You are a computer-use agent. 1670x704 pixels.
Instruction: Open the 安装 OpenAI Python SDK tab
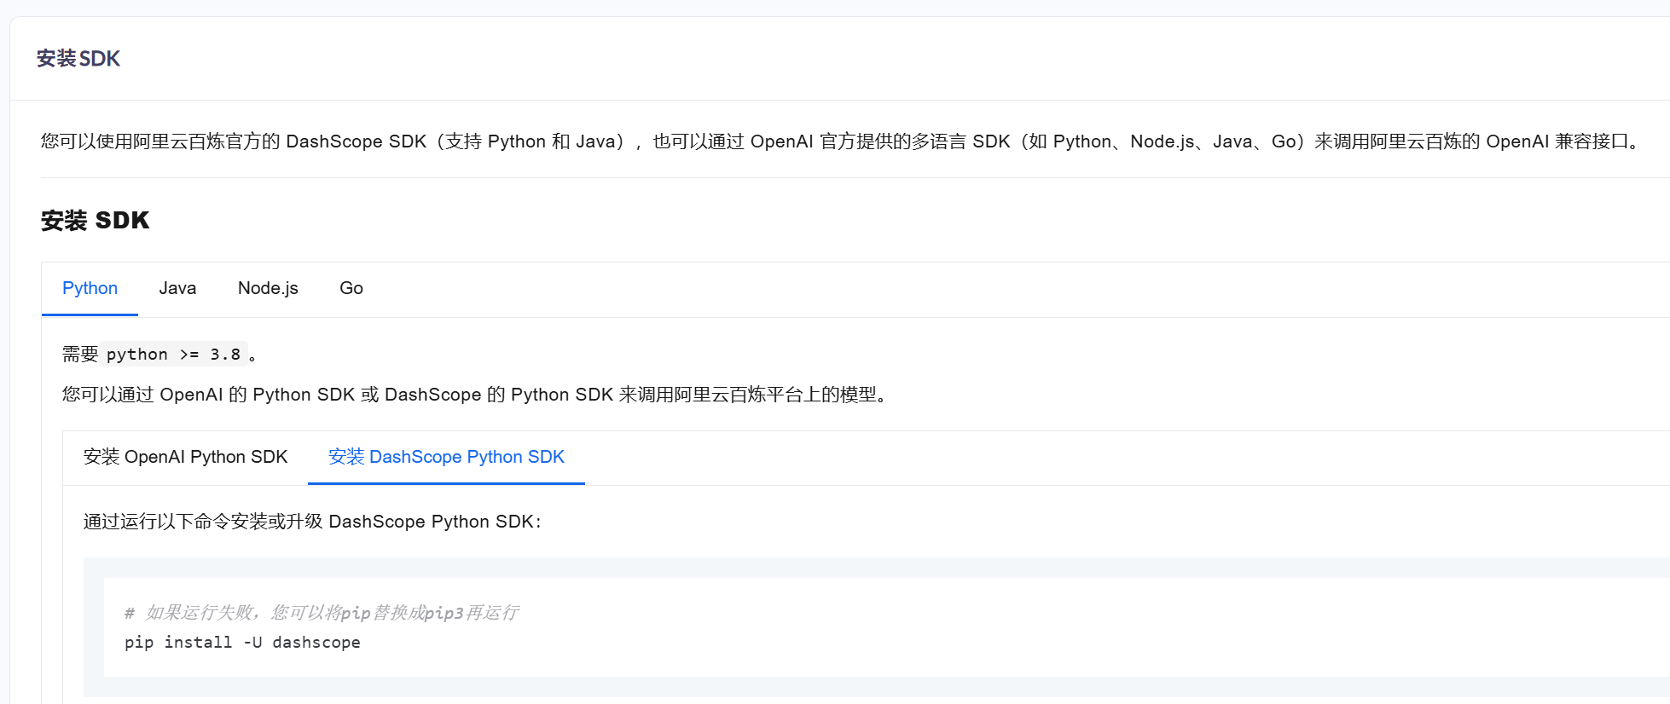pos(185,457)
